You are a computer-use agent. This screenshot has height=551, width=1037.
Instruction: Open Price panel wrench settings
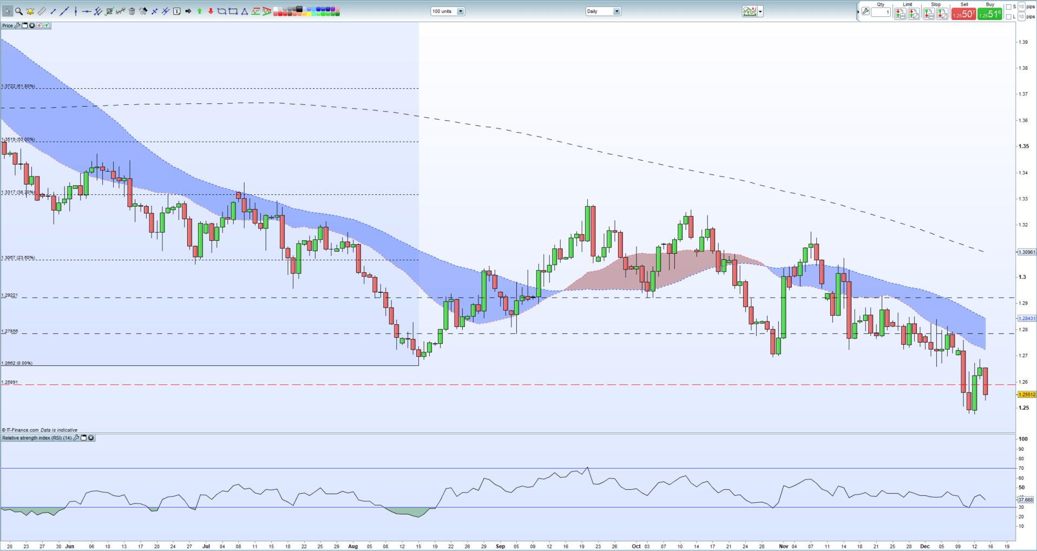click(17, 25)
